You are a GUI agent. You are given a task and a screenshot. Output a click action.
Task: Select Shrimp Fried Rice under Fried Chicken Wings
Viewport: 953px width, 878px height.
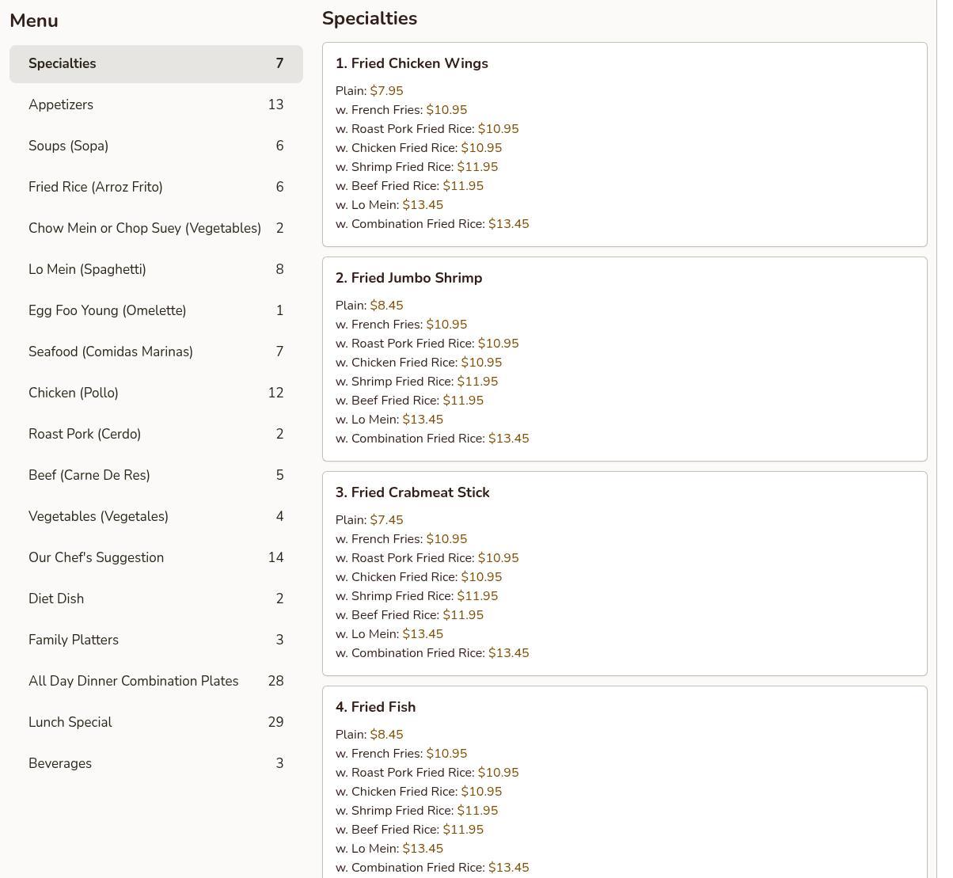pyautogui.click(x=417, y=167)
